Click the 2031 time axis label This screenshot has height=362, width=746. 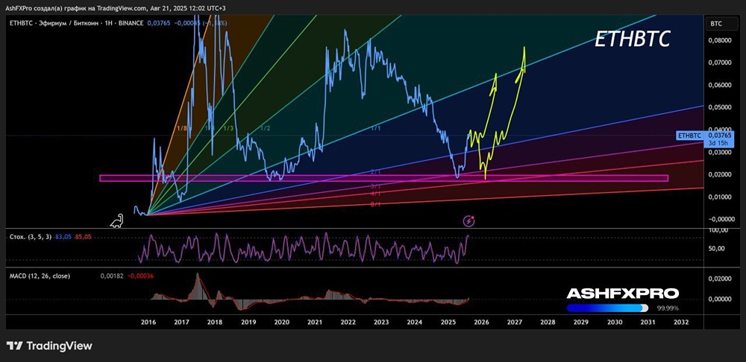pyautogui.click(x=648, y=322)
